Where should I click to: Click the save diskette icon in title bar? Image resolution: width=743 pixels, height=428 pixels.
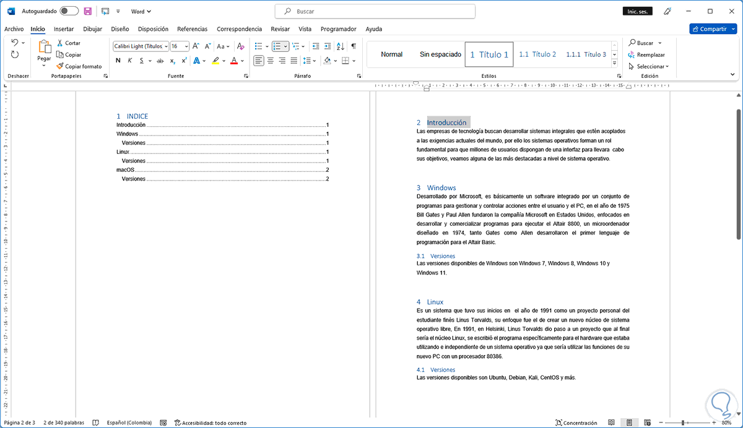[87, 11]
